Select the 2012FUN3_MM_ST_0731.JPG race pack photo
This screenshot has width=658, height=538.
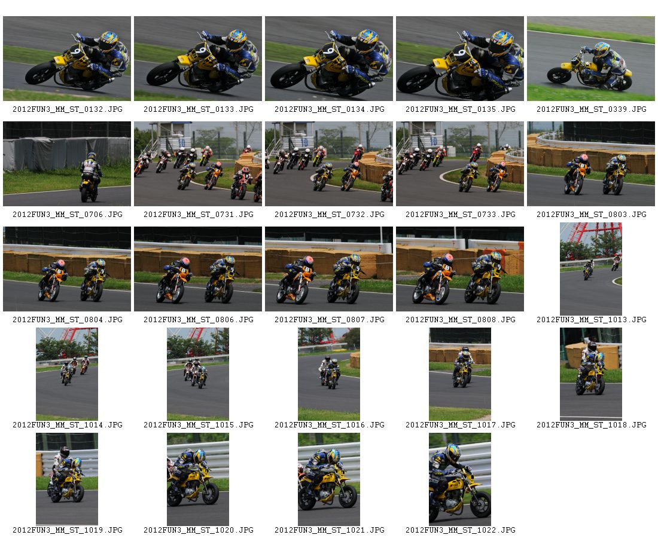(x=198, y=164)
